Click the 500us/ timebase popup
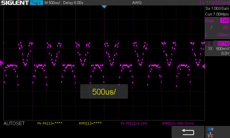 tap(104, 91)
